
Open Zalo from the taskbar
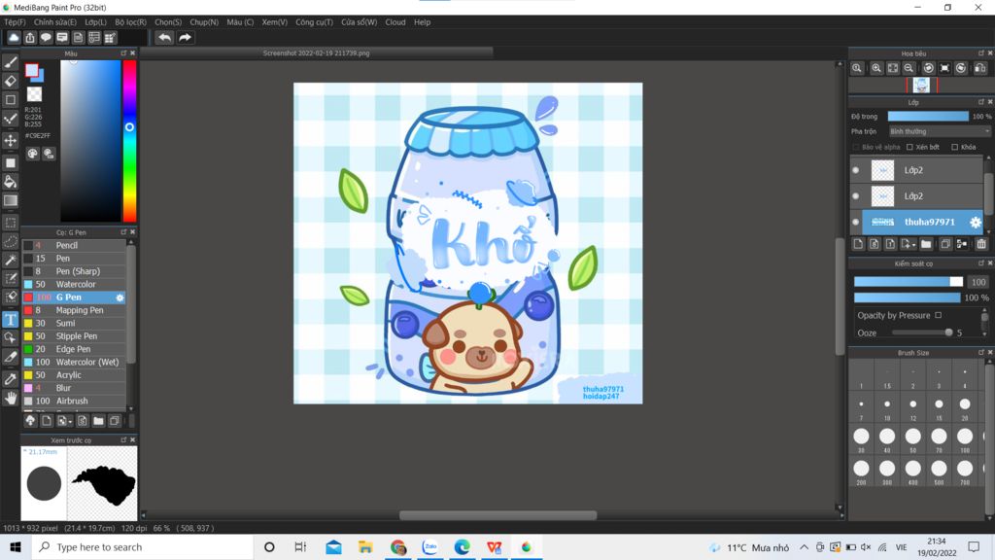[x=430, y=547]
